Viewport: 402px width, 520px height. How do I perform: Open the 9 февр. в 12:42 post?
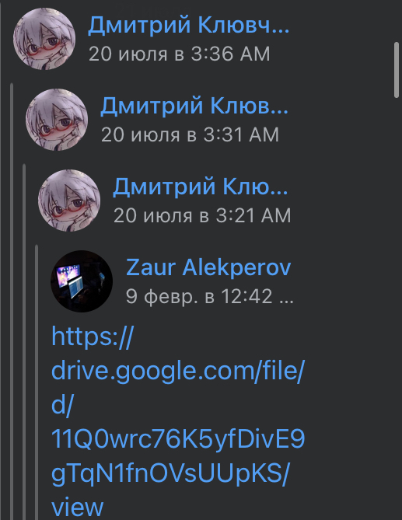tap(210, 296)
